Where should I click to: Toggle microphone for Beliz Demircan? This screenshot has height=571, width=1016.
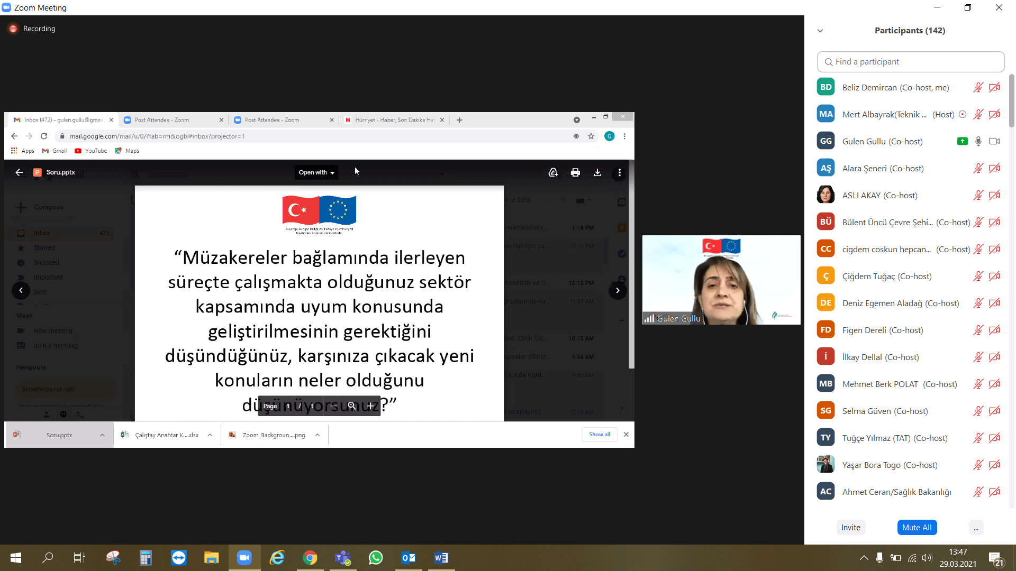(978, 87)
